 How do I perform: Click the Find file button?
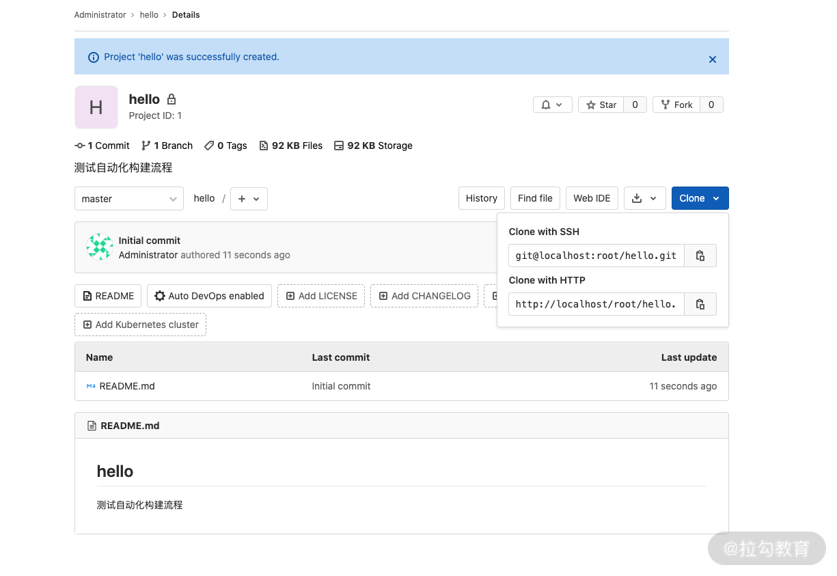point(535,198)
